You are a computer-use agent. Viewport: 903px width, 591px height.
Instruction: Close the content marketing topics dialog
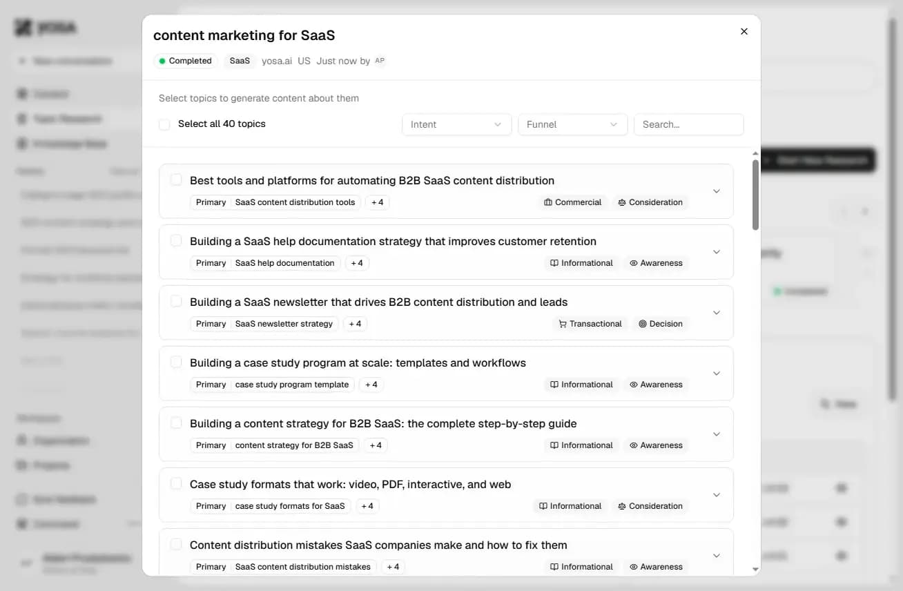pyautogui.click(x=744, y=32)
